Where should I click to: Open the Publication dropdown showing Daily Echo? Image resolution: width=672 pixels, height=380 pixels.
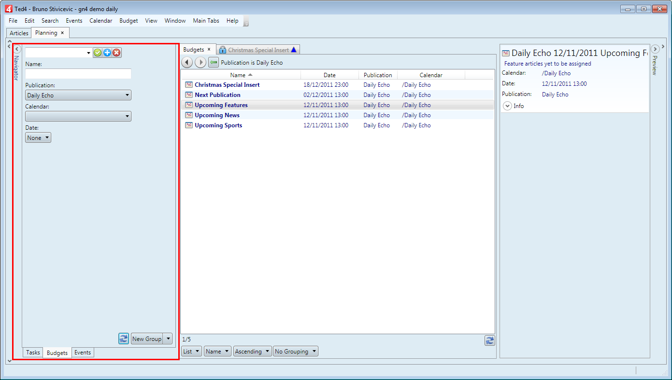click(x=78, y=95)
